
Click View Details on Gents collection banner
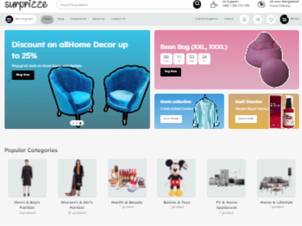pyautogui.click(x=171, y=119)
